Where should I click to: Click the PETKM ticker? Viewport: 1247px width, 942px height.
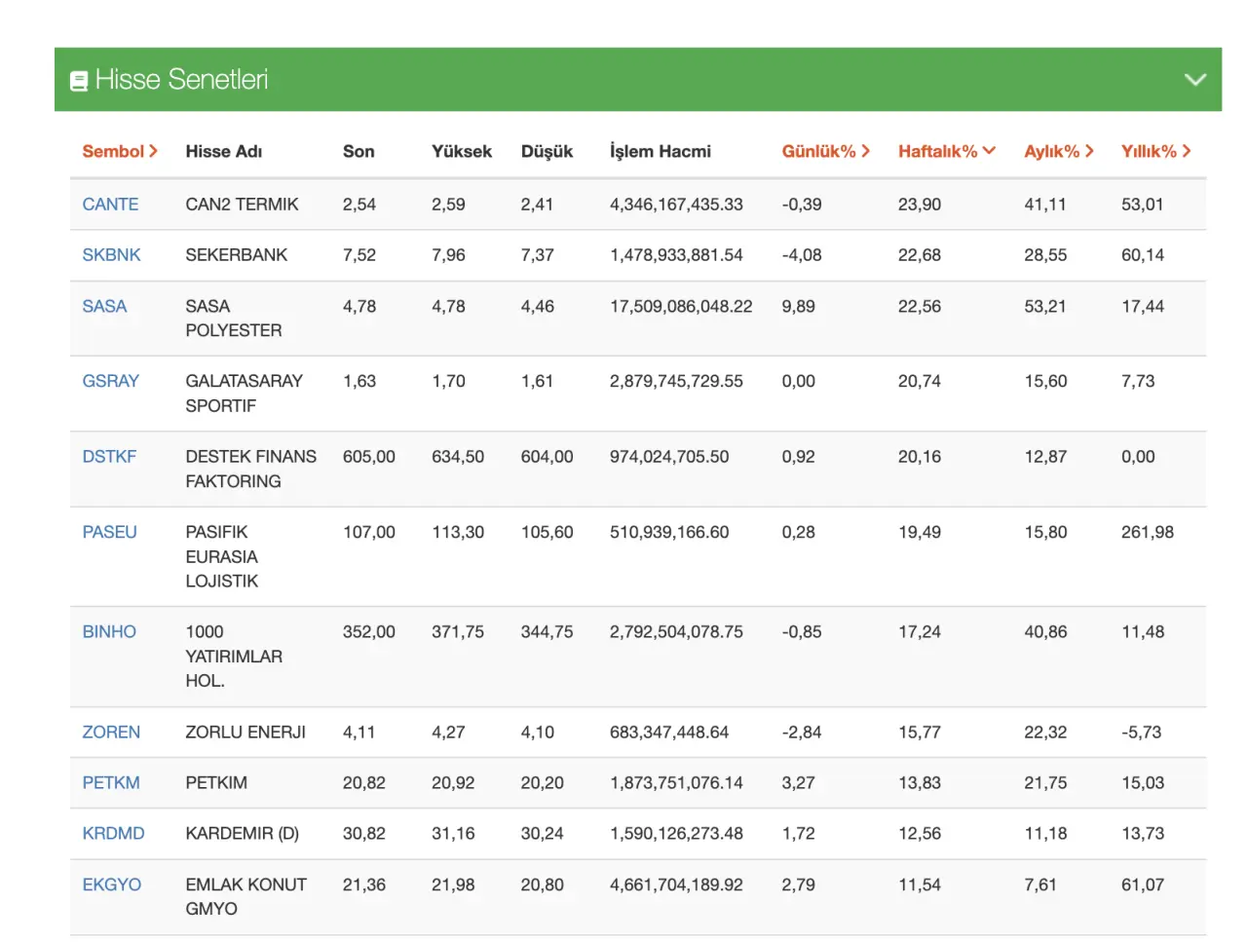111,783
